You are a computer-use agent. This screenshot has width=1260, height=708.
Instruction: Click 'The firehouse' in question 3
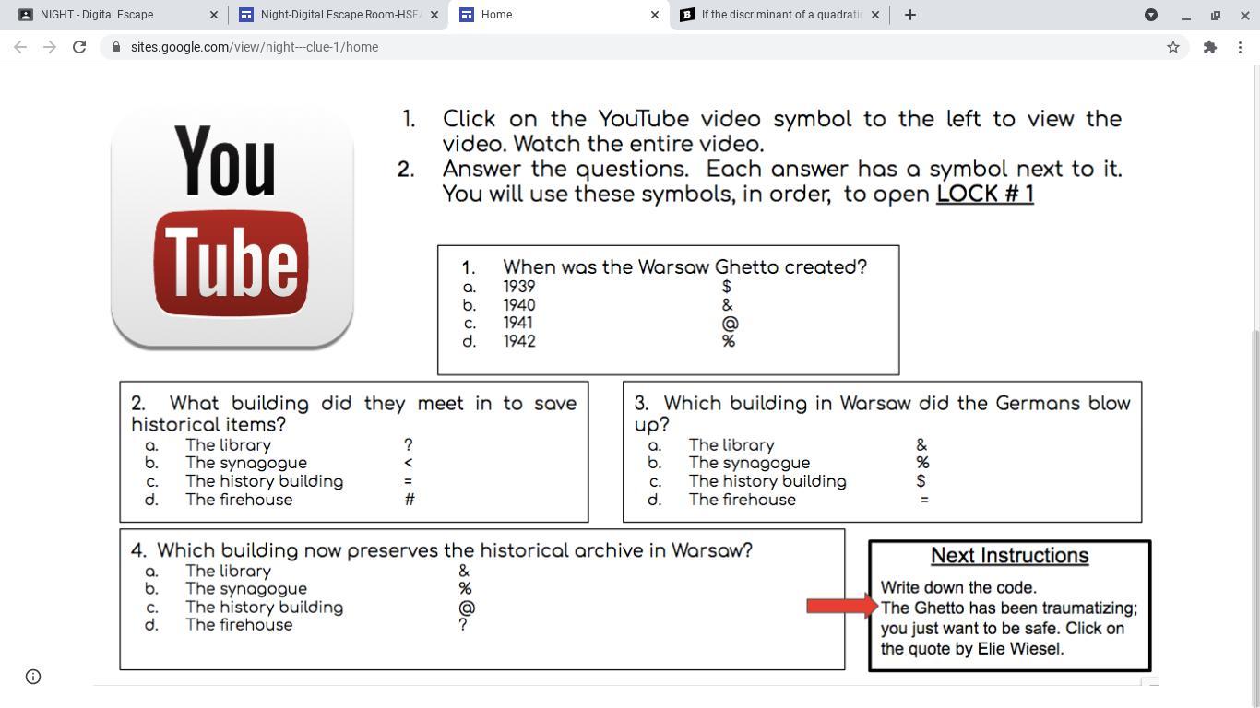point(743,500)
